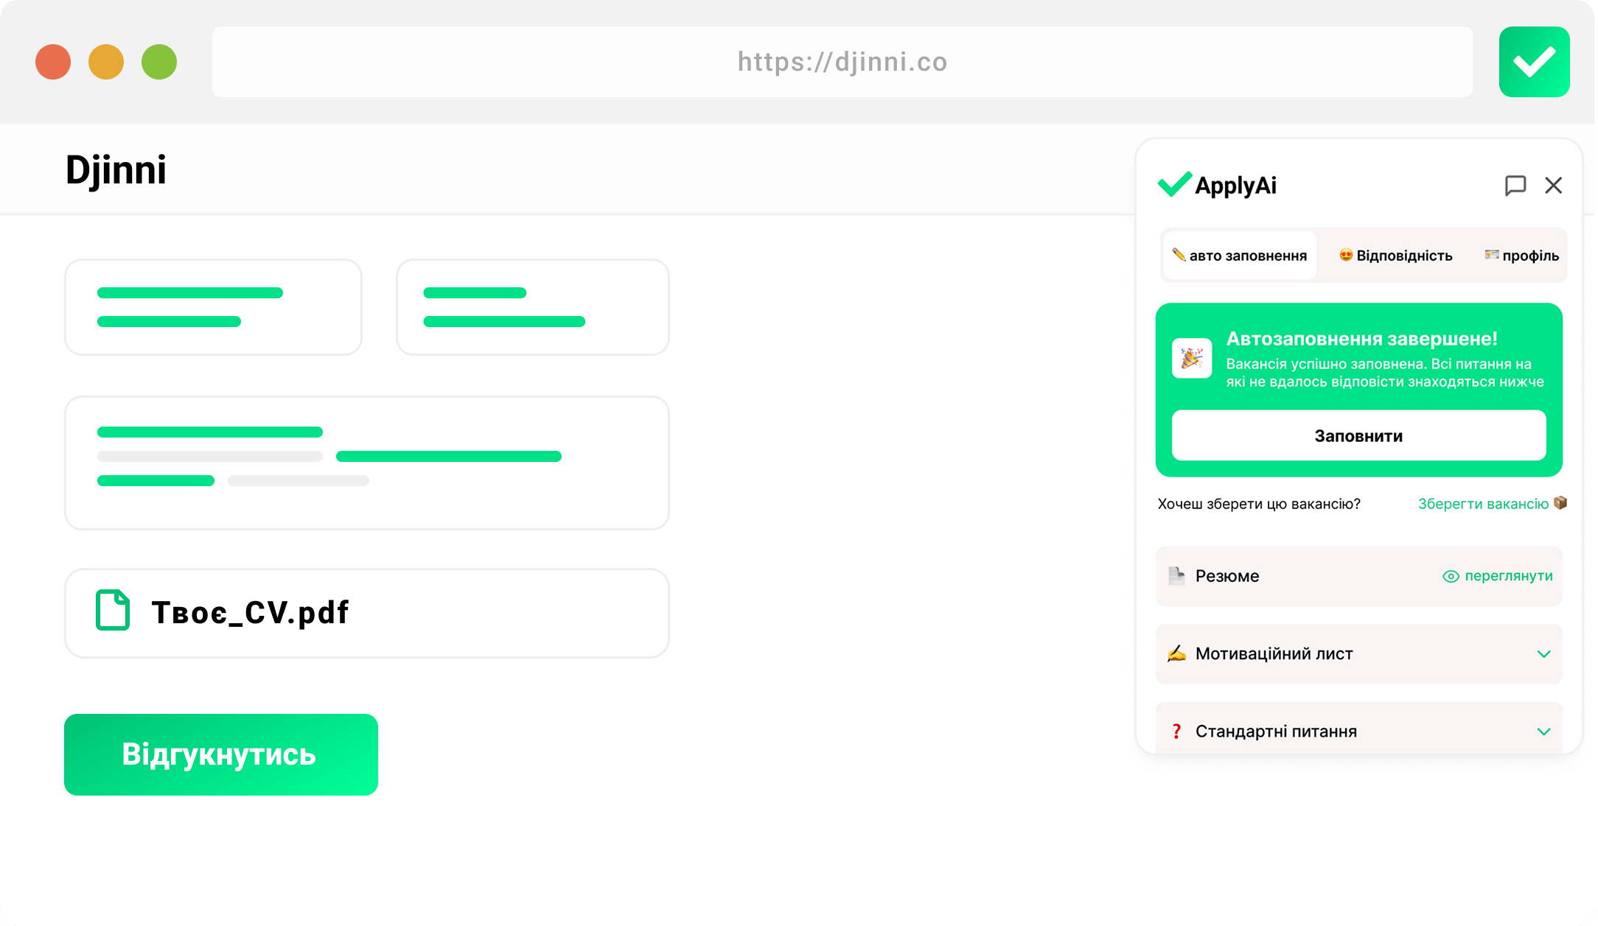Click the Djinni site logo

coord(116,170)
